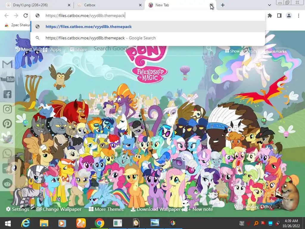
Task: Go forward to next page
Action: 16,16
